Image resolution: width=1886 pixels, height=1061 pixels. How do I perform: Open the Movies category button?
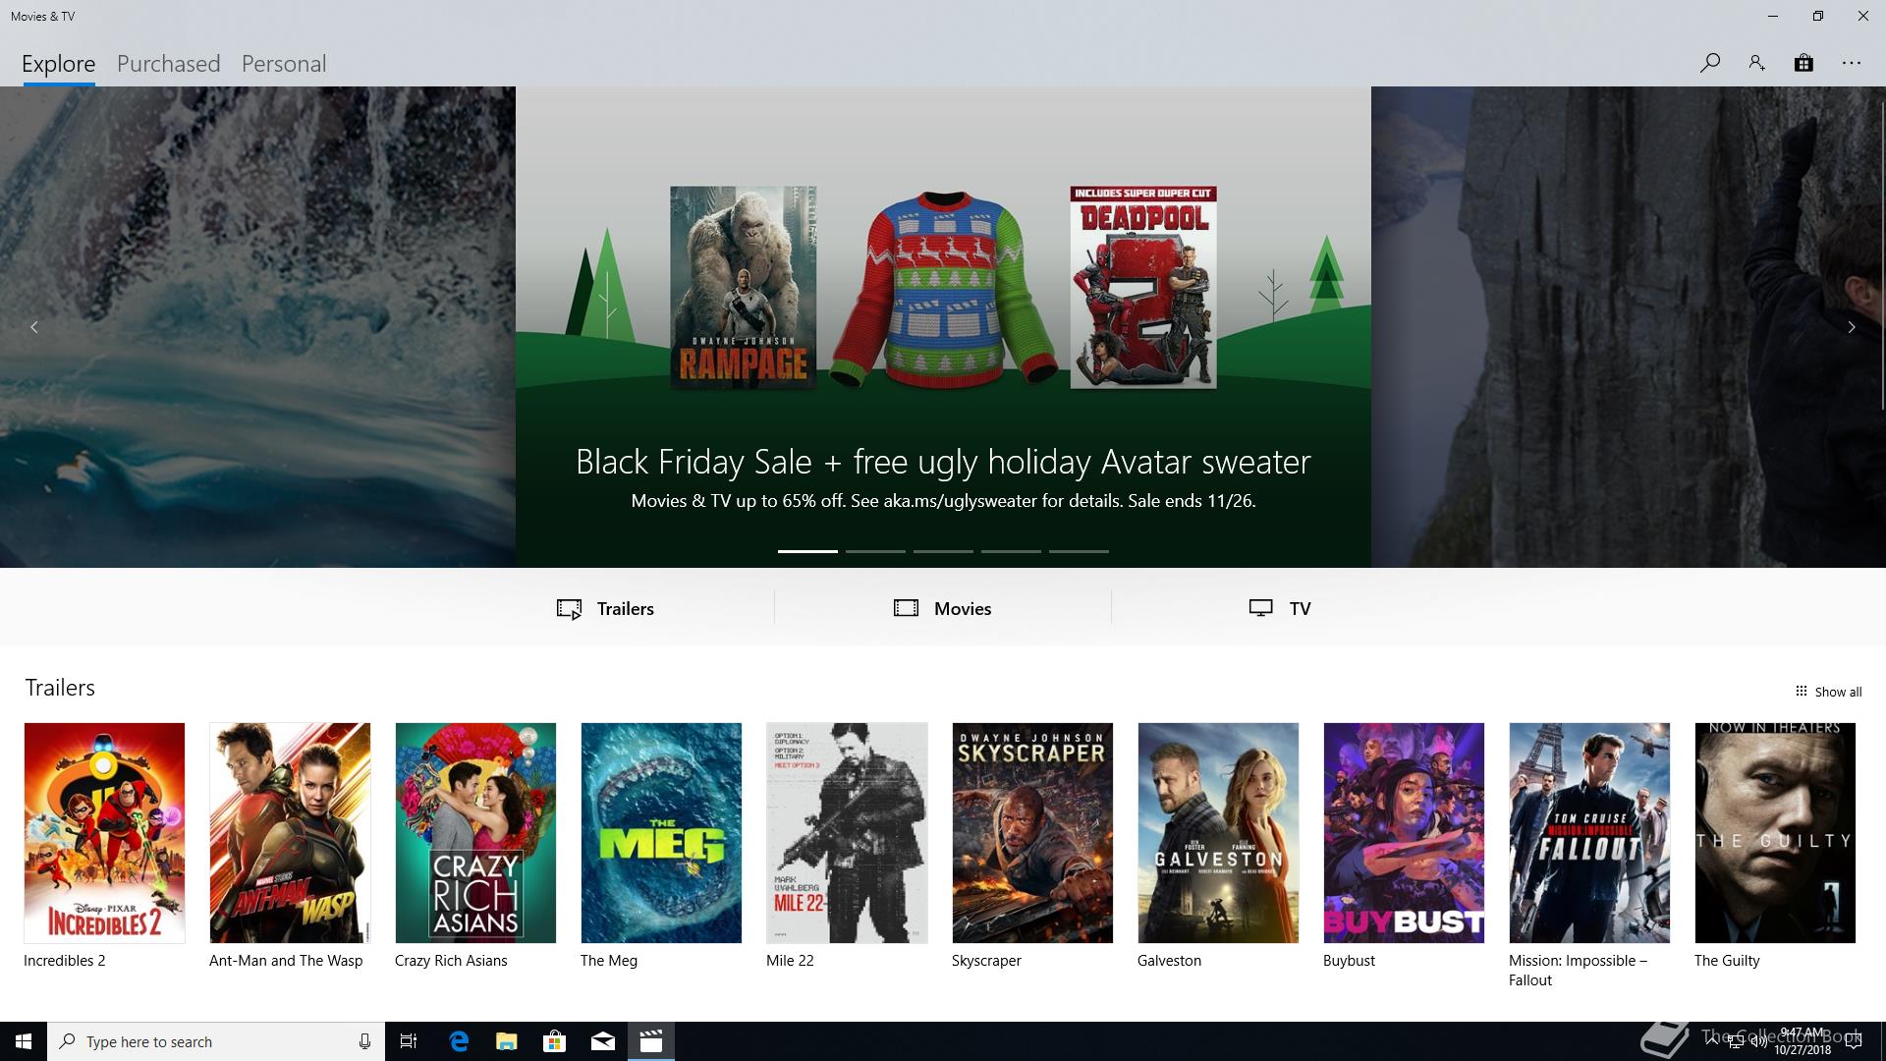pyautogui.click(x=943, y=608)
